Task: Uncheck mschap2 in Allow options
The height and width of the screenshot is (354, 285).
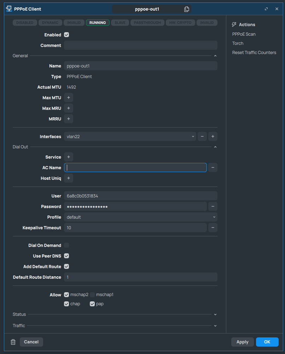Action: [x=66, y=295]
